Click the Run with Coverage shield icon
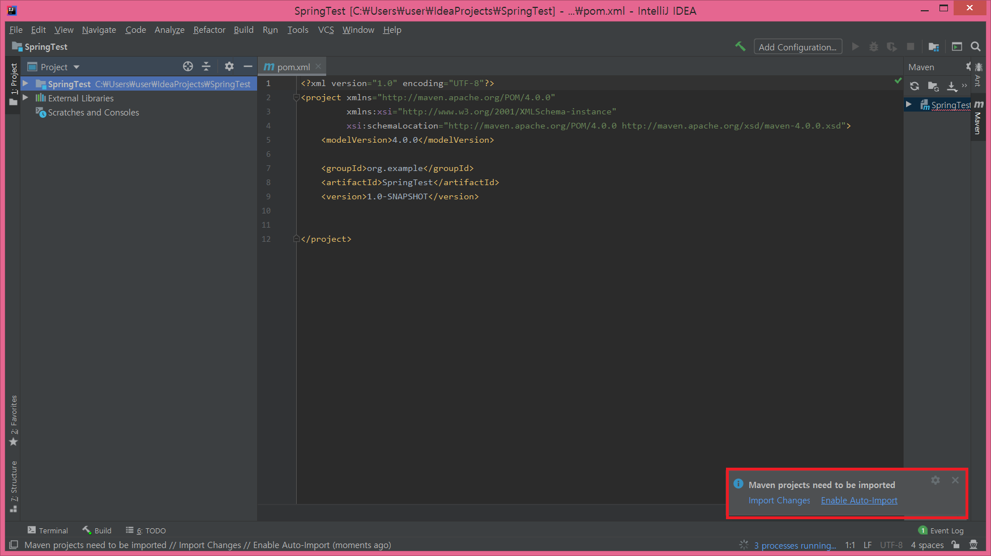The width and height of the screenshot is (991, 556). tap(892, 46)
